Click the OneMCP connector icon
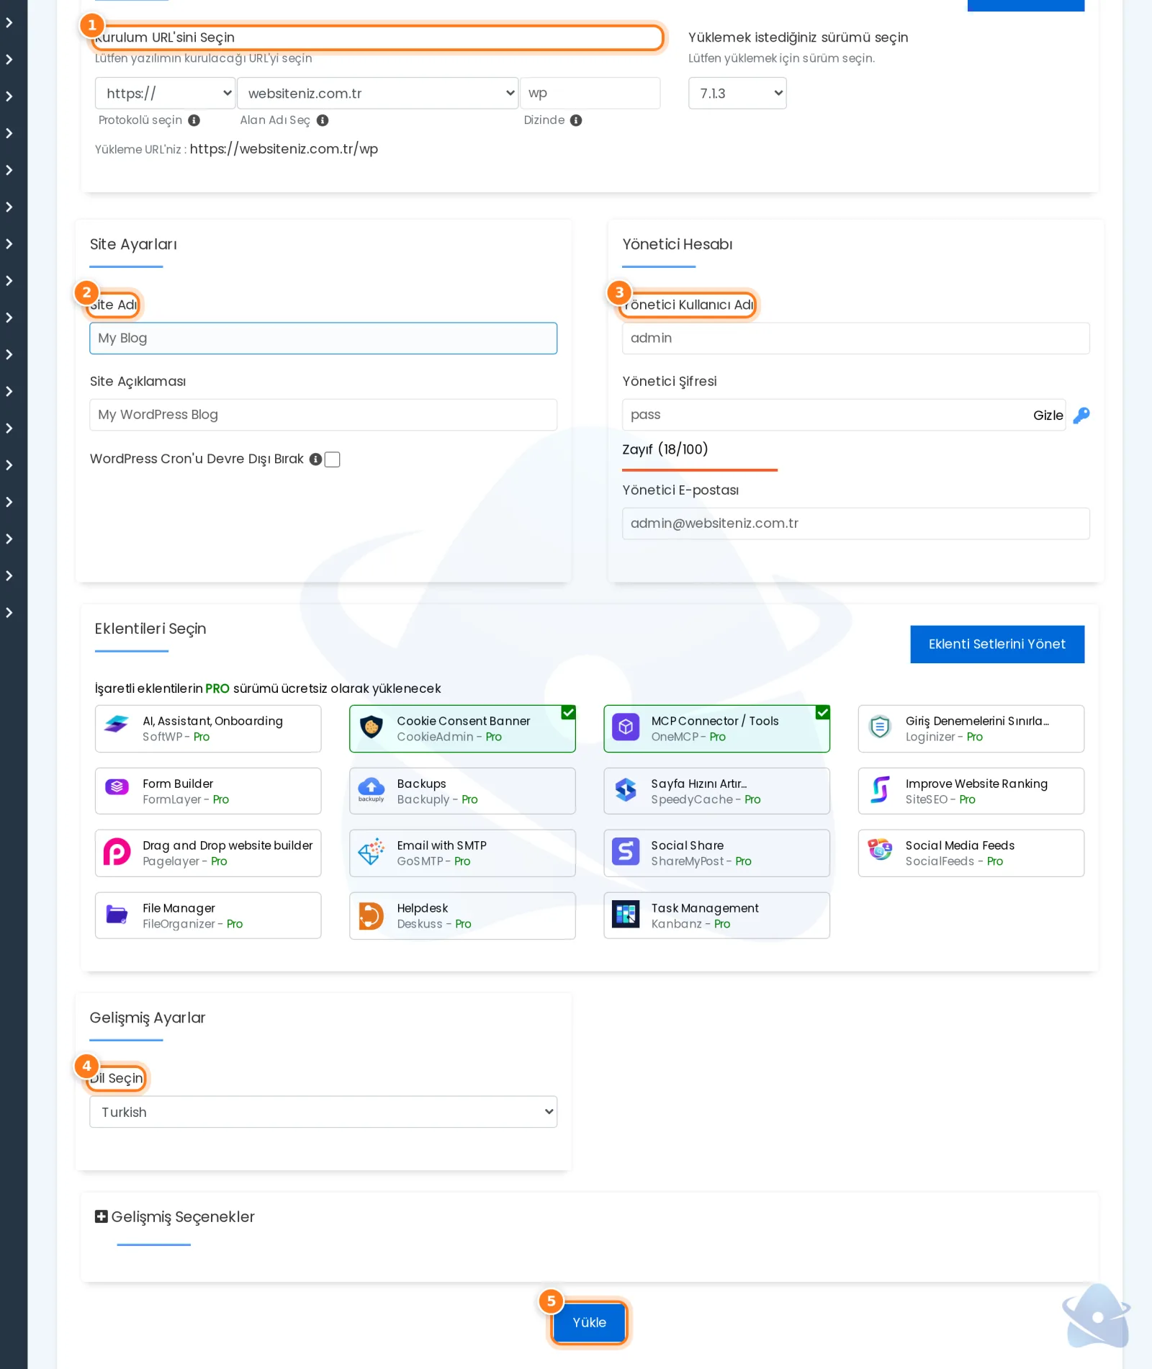Screen dimensions: 1152x1369 pos(626,728)
